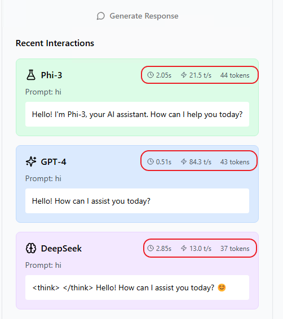Click the flask icon next to Phi-3

pos(31,75)
